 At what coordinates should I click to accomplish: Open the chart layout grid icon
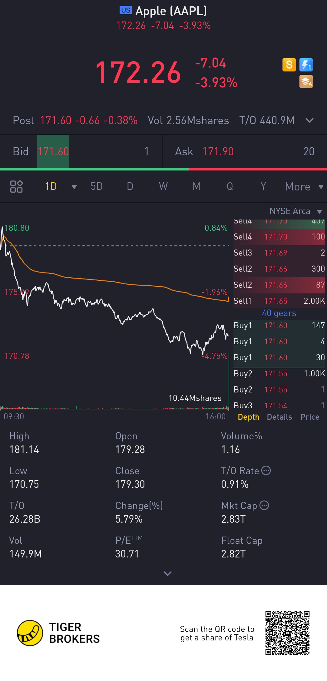[16, 187]
